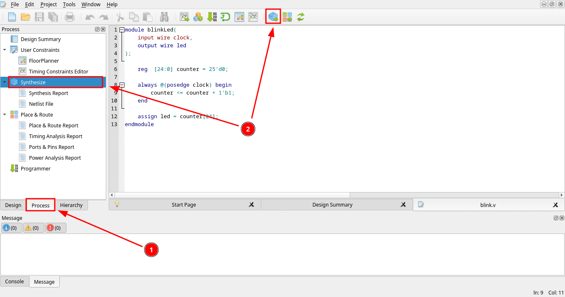Switch to the blink.v tab
This screenshot has width=565, height=297.
pos(488,204)
